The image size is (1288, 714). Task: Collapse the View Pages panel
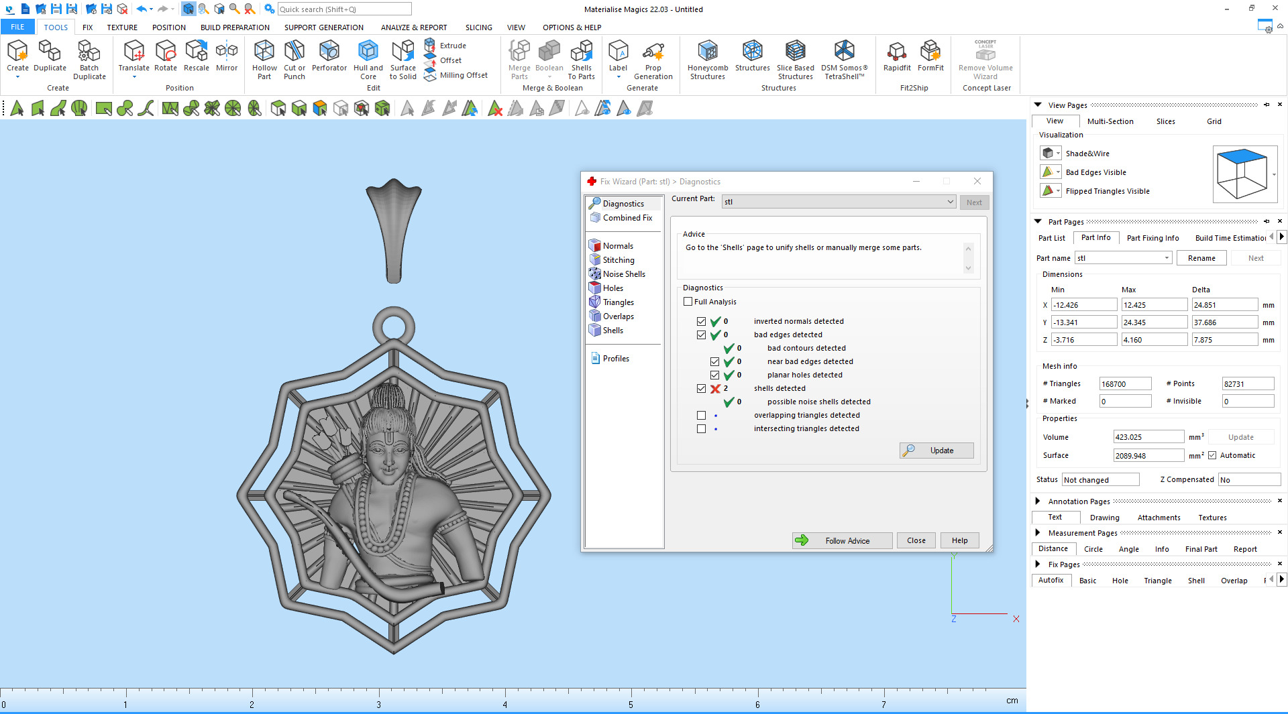[1038, 105]
